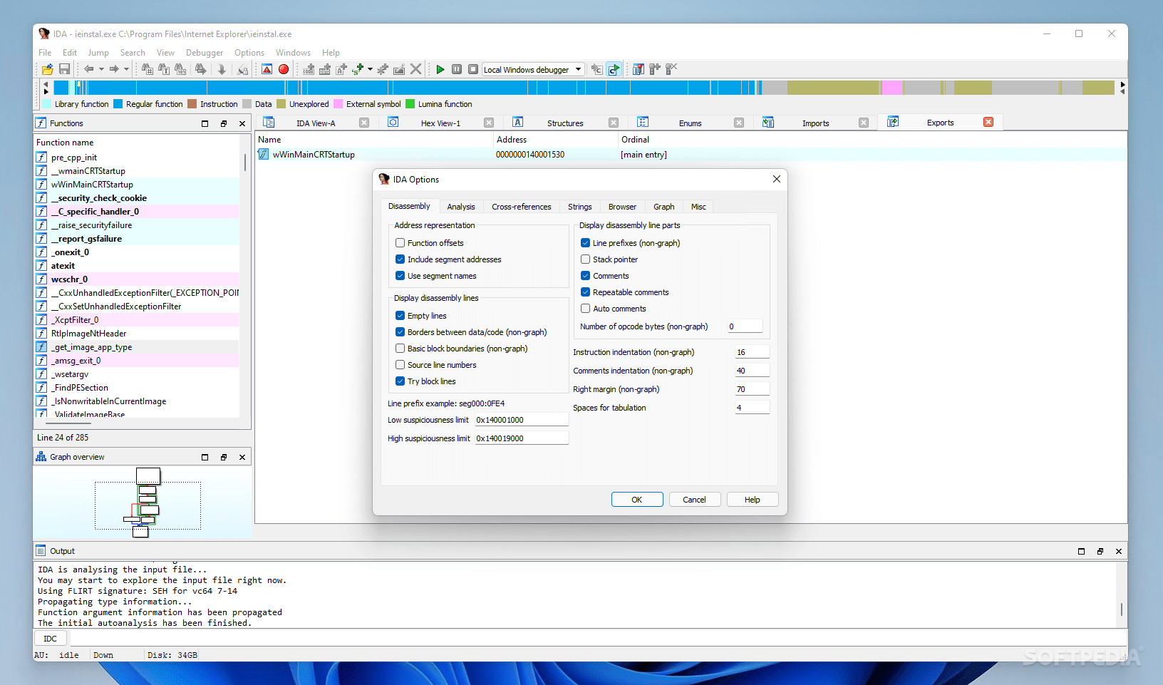Image resolution: width=1163 pixels, height=685 pixels.
Task: Switch to the Graph options tab
Action: (x=664, y=207)
